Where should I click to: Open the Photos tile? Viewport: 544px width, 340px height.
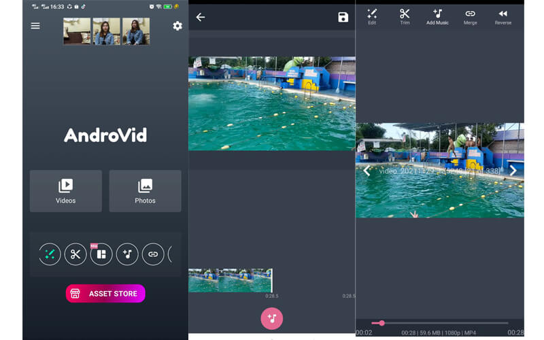pyautogui.click(x=145, y=191)
